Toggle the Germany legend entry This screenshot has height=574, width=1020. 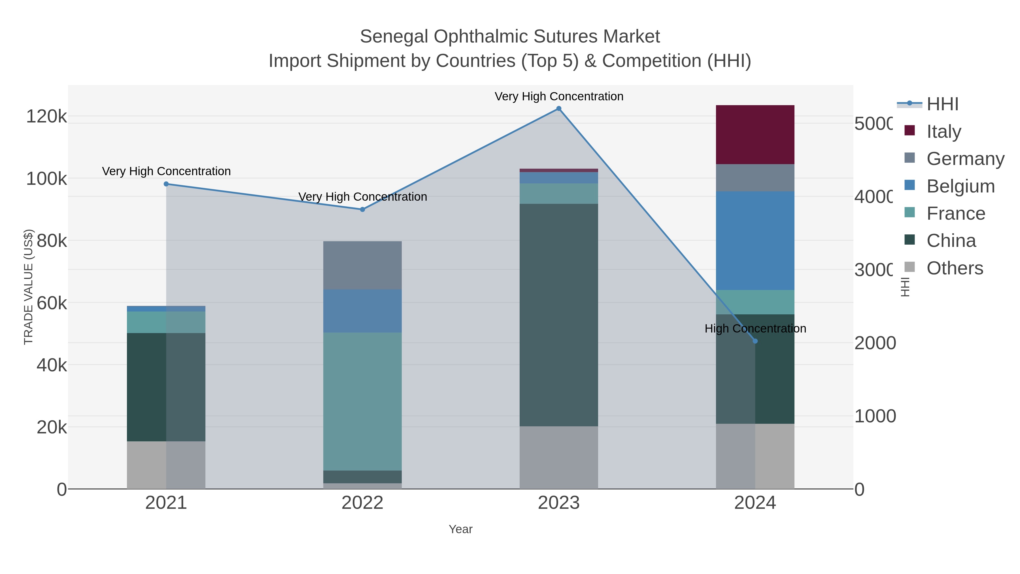(x=954, y=158)
